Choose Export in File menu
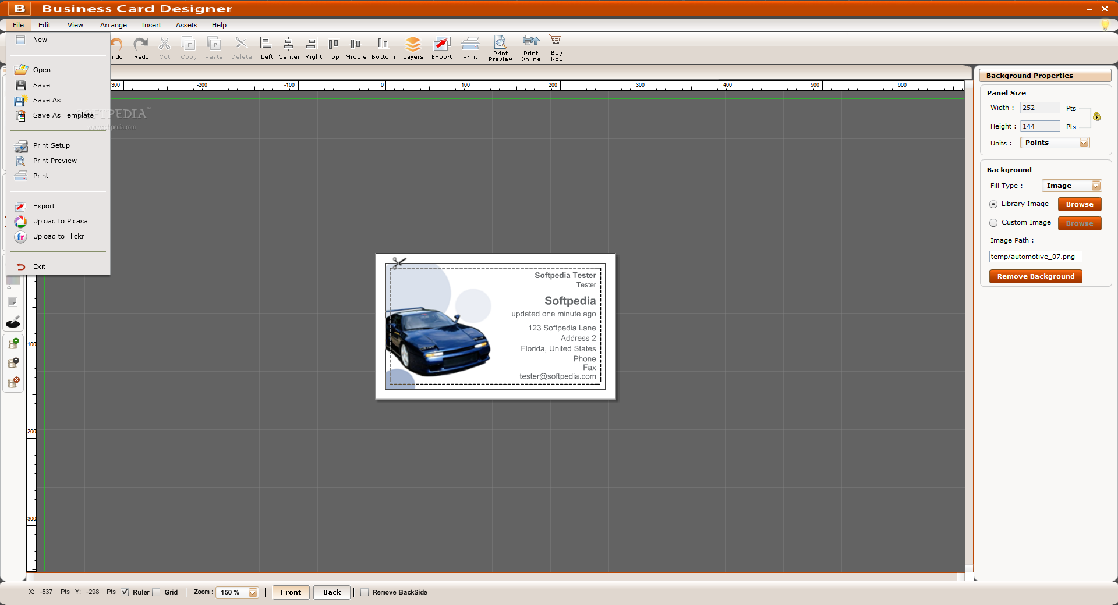Viewport: 1118px width, 605px height. coord(58,206)
